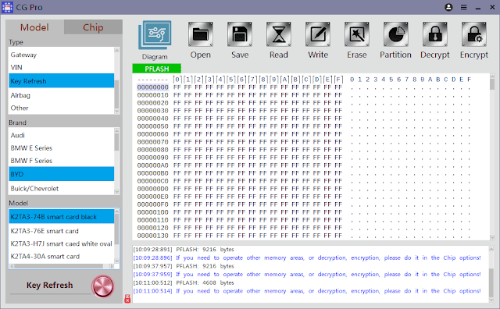The height and width of the screenshot is (309, 500).
Task: Select BYD brand
Action: [x=61, y=174]
